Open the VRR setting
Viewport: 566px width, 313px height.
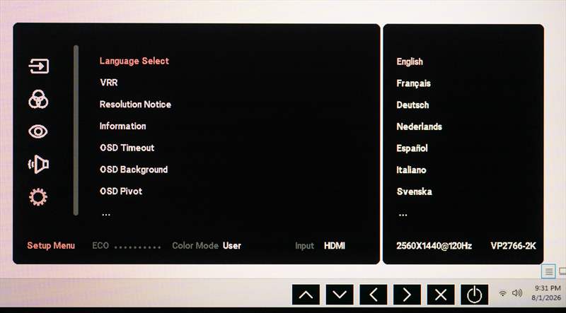109,83
